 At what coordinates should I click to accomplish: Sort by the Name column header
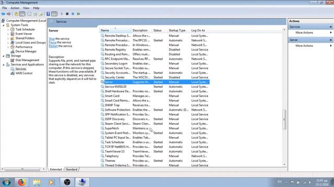point(115,31)
